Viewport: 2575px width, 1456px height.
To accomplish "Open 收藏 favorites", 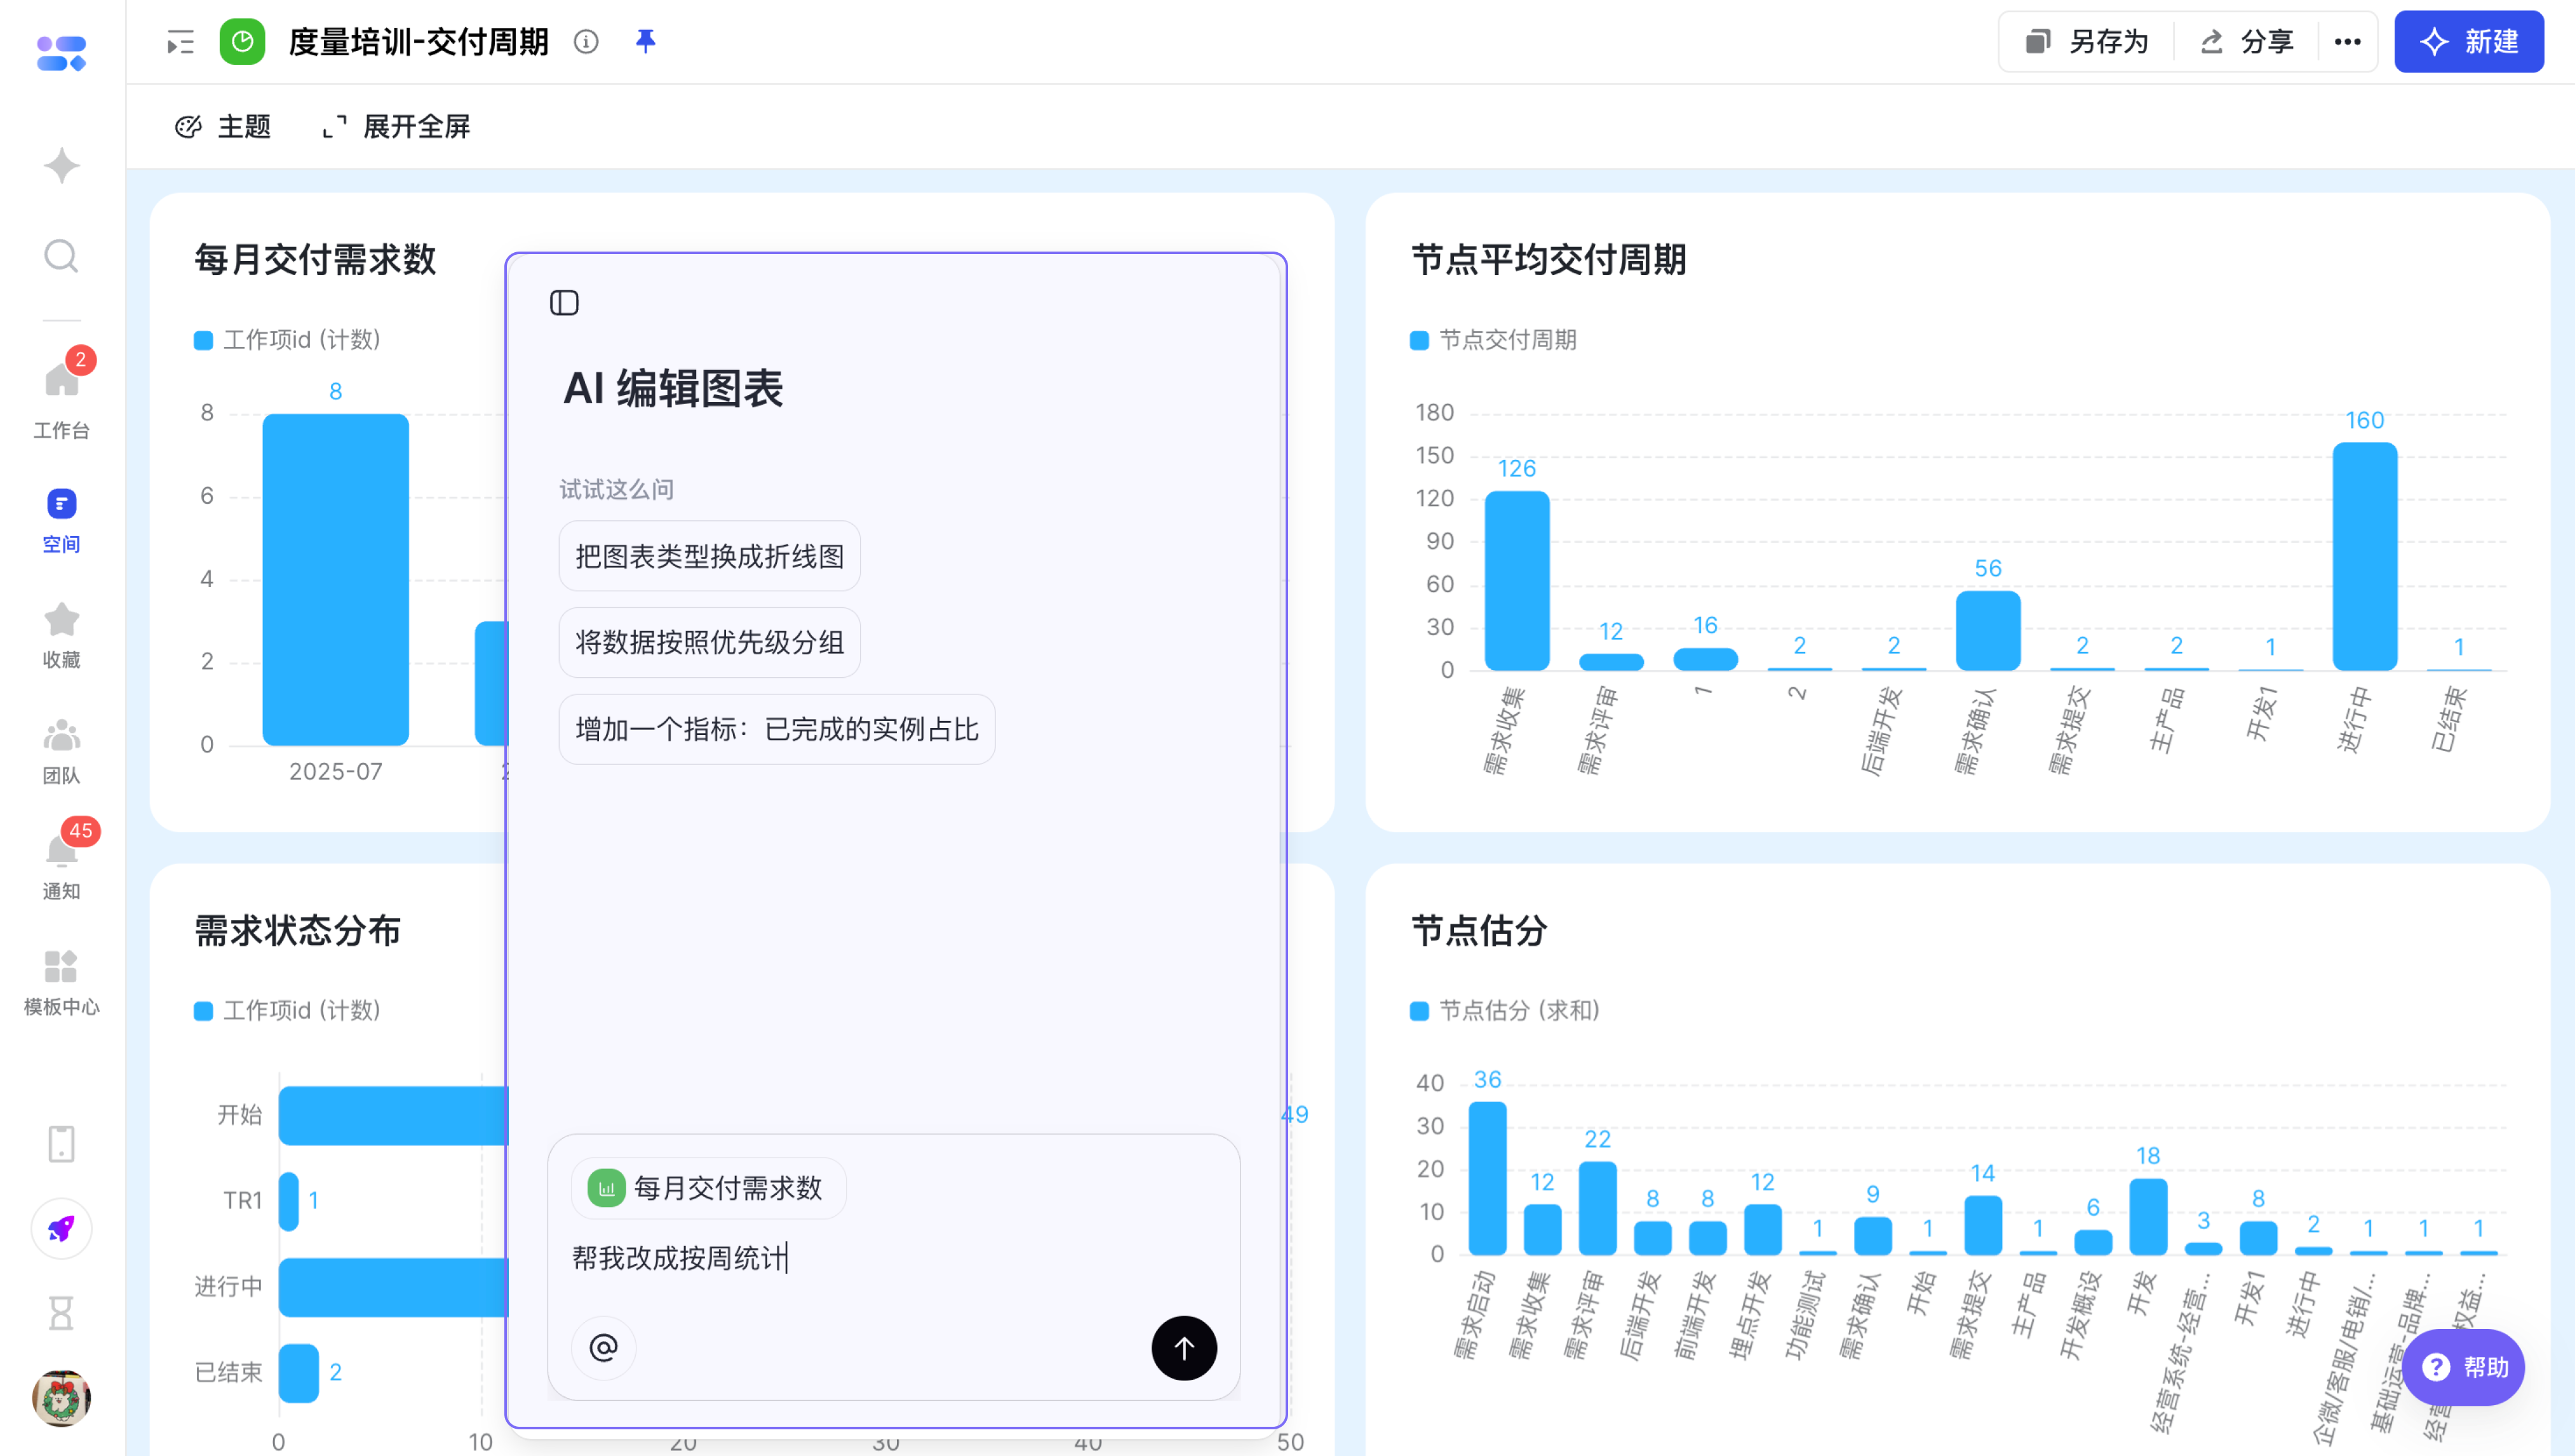I will pyautogui.click(x=61, y=636).
